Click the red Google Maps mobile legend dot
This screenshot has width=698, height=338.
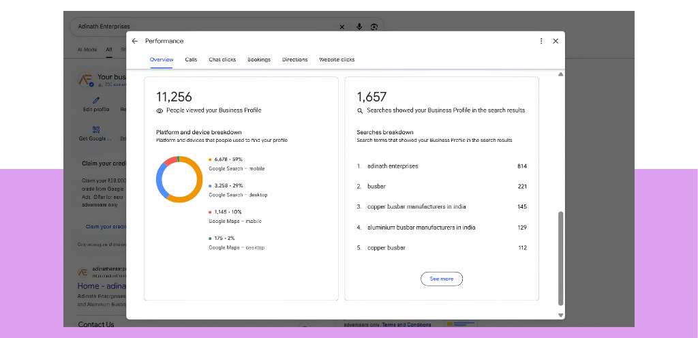pos(210,212)
